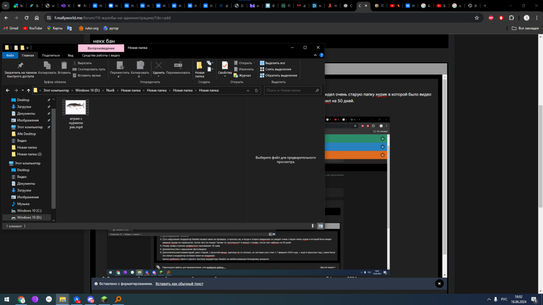543x305 pixels.
Task: Click Nurik in the address breadcrumb
Action: click(110, 90)
